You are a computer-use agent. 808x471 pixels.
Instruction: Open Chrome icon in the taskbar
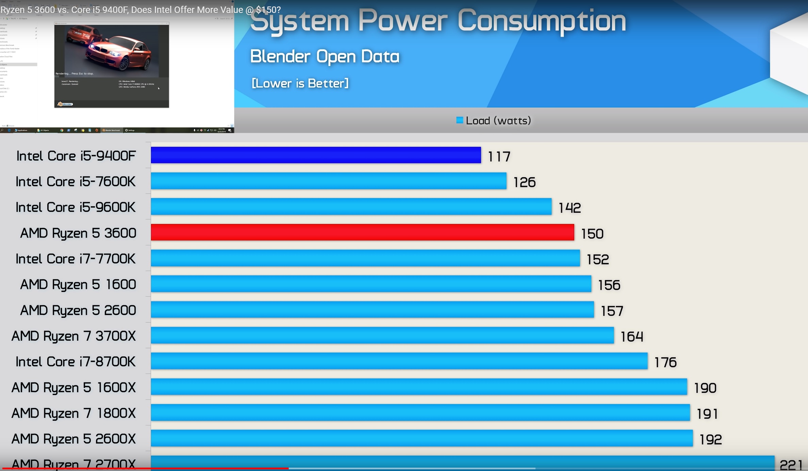[62, 130]
